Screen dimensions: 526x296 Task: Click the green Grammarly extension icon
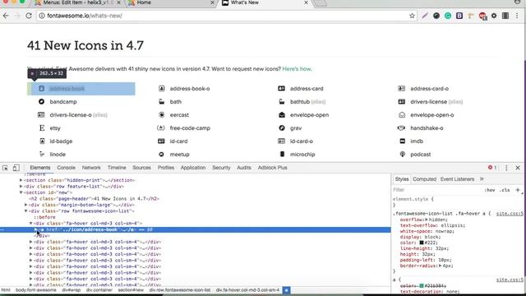447,16
